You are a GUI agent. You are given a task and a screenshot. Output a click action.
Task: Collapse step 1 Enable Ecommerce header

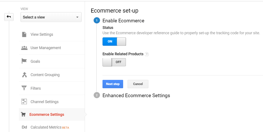[x=123, y=21]
